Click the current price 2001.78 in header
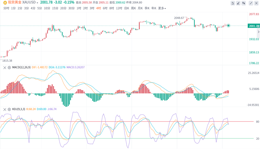Image resolution: width=260 pixels, height=149 pixels. pyautogui.click(x=46, y=2)
